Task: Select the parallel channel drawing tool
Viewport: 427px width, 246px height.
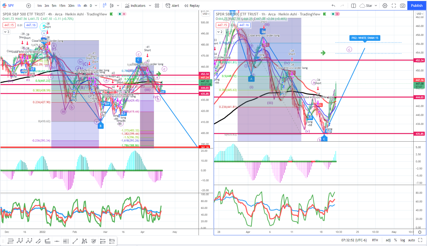Action: [38, 241]
